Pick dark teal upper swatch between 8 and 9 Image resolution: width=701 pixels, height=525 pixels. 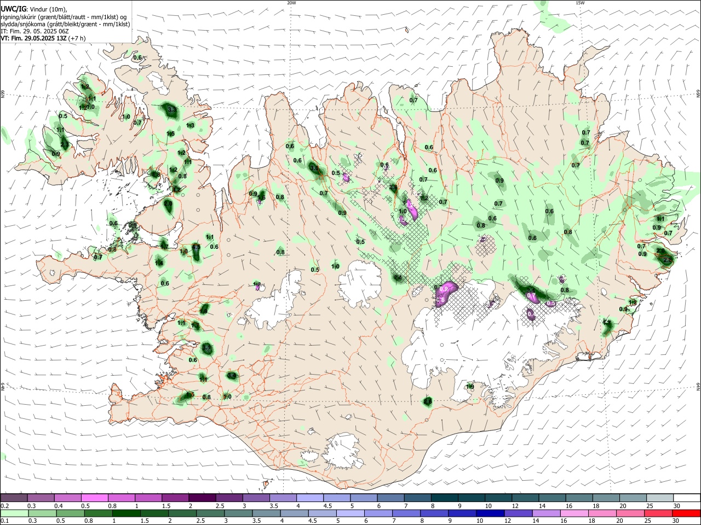pos(444,498)
